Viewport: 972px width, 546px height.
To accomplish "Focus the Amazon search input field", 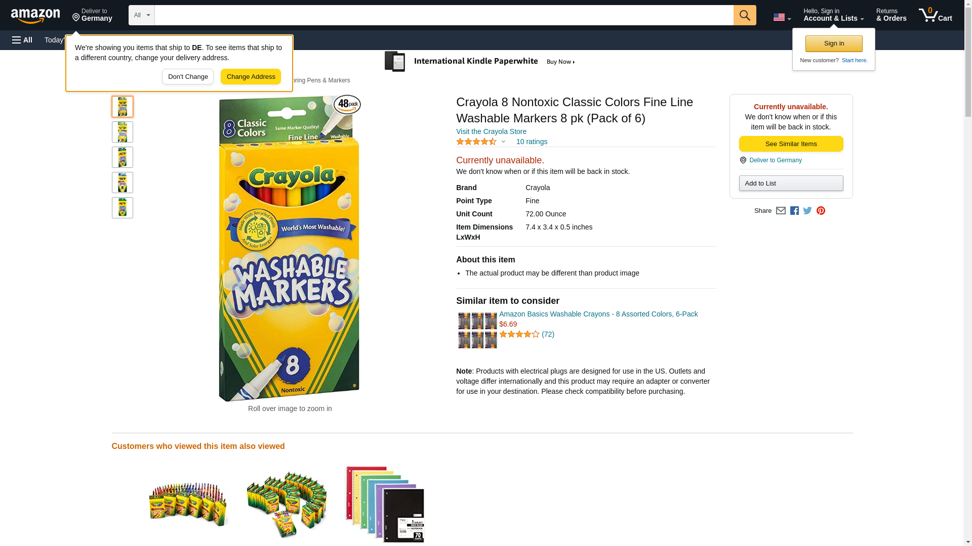I will click(444, 15).
